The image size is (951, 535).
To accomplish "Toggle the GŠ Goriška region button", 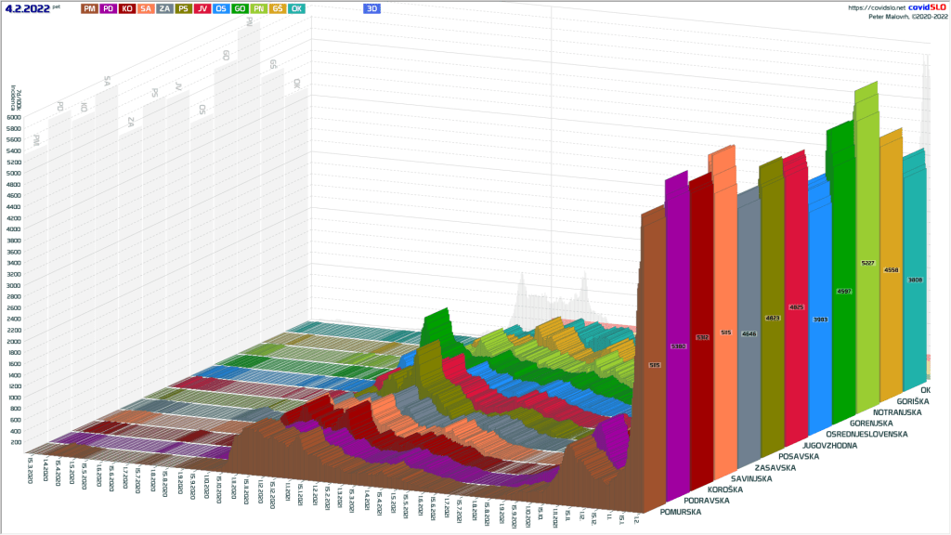I will coord(277,7).
